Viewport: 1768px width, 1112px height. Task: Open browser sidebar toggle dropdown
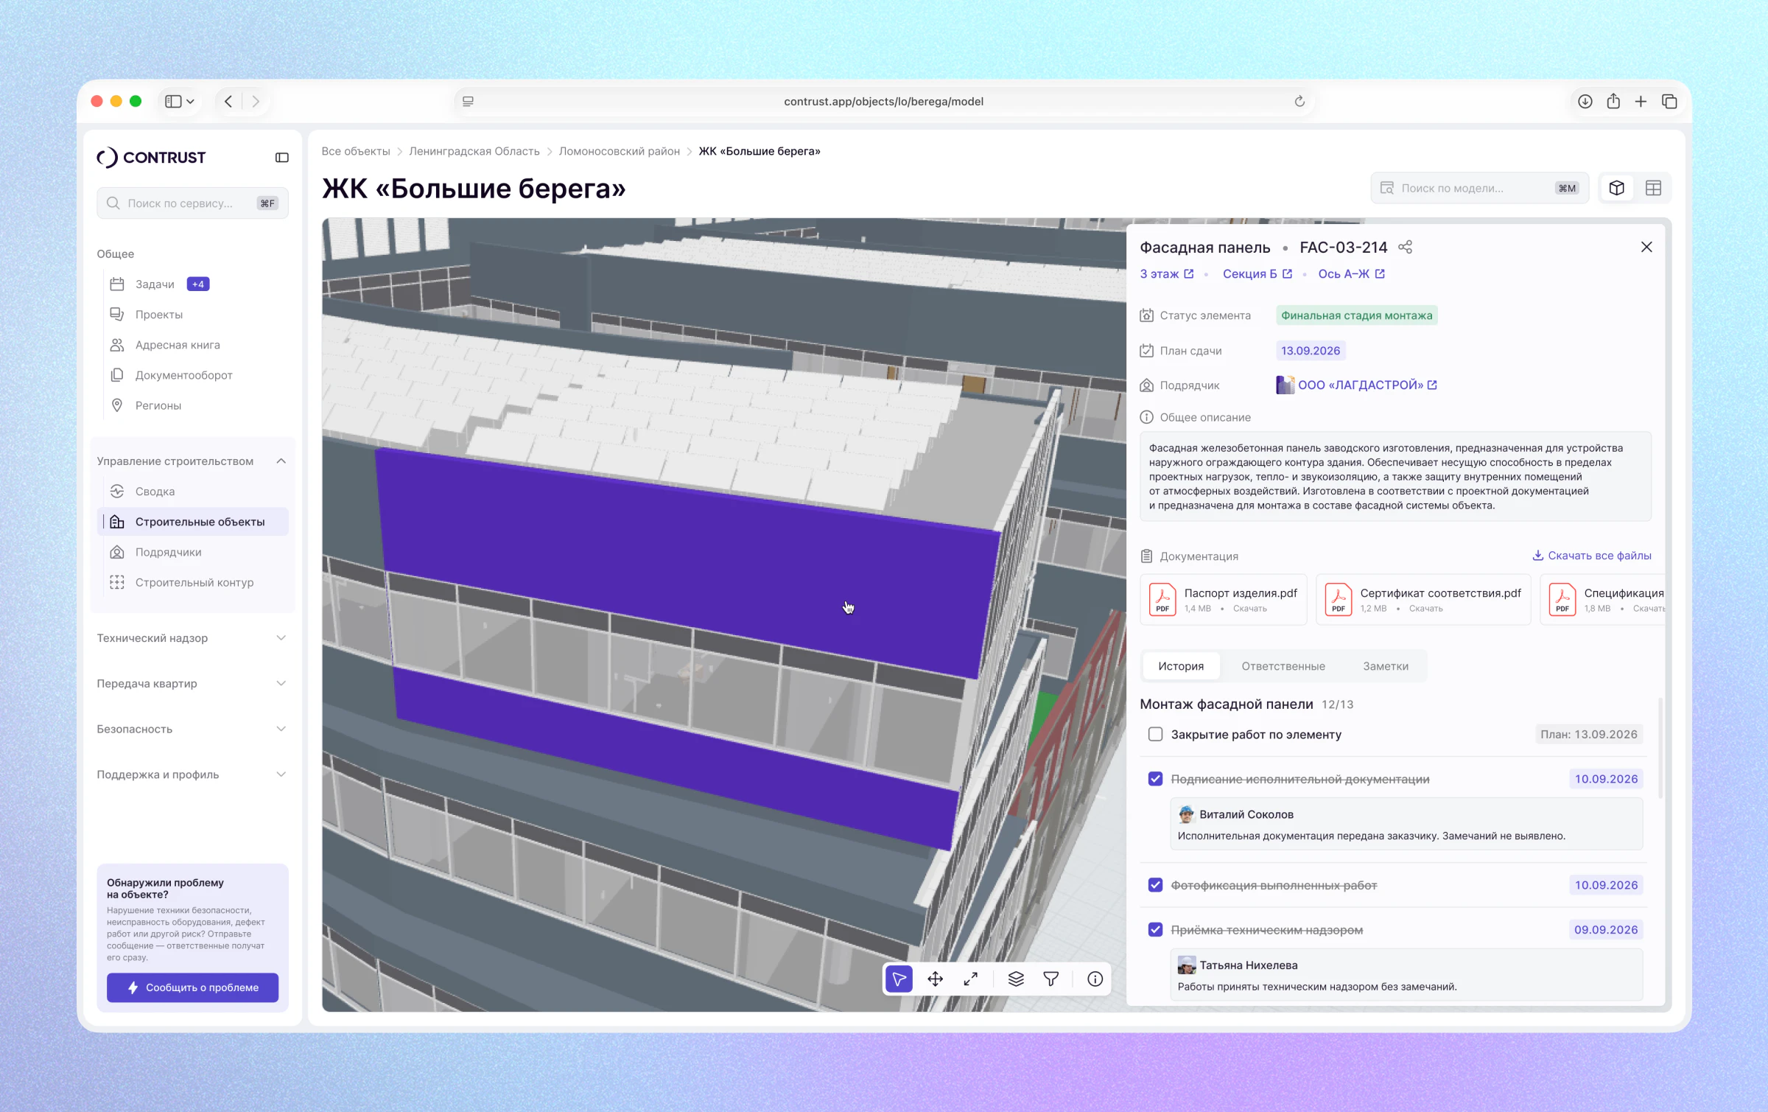tap(180, 102)
